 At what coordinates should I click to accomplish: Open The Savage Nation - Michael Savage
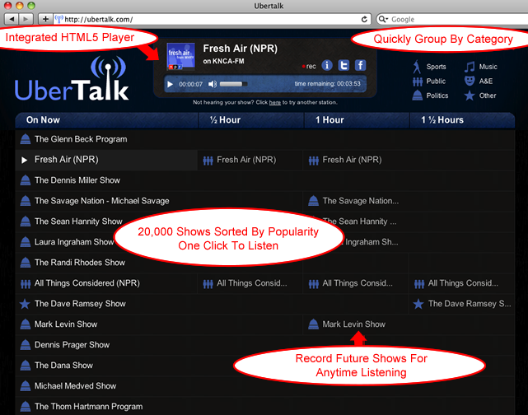tap(101, 201)
